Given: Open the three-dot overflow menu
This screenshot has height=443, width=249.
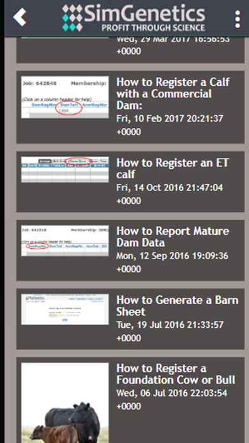Looking at the screenshot, I should (x=238, y=19).
